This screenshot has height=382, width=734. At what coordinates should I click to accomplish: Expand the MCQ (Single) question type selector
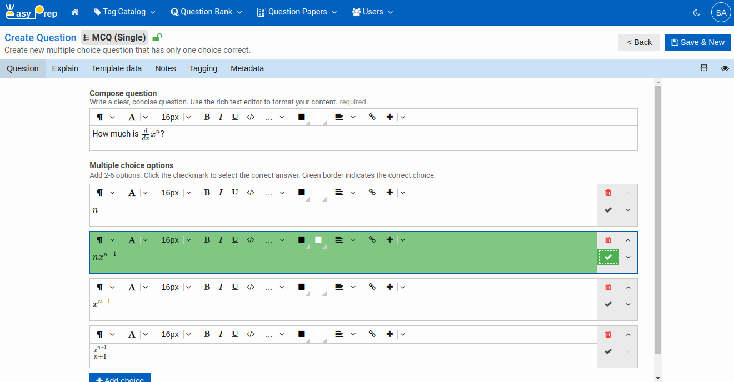click(x=114, y=38)
